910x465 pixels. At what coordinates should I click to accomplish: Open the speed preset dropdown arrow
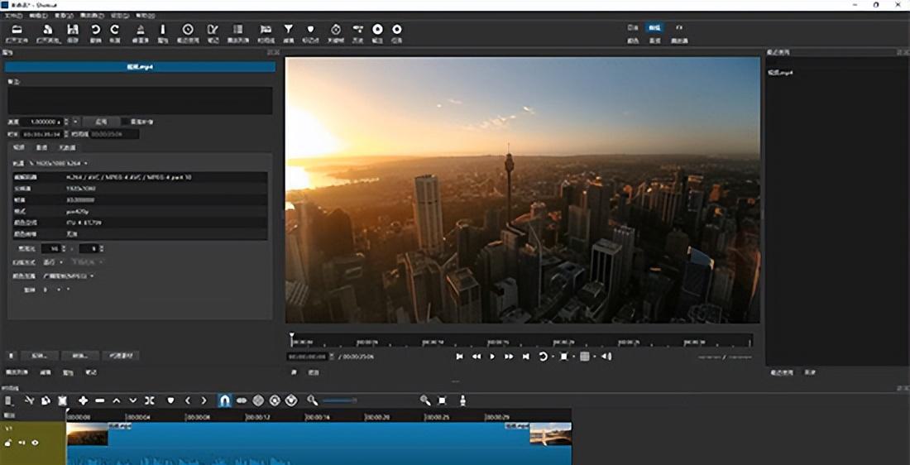(75, 122)
